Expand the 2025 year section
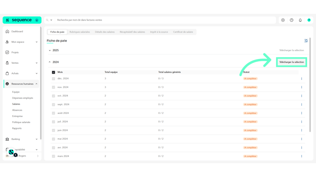The height and width of the screenshot is (177, 316). tap(50, 50)
